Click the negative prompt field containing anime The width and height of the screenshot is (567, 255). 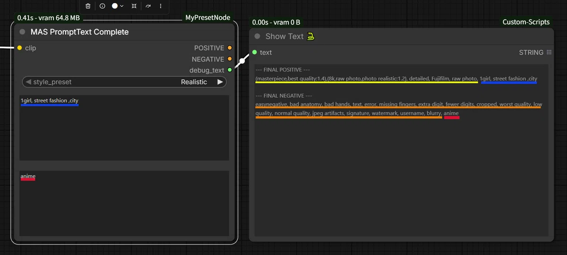tap(124, 204)
